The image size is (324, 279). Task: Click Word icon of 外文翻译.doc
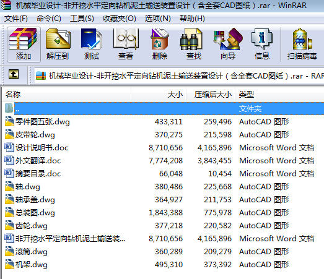9,160
